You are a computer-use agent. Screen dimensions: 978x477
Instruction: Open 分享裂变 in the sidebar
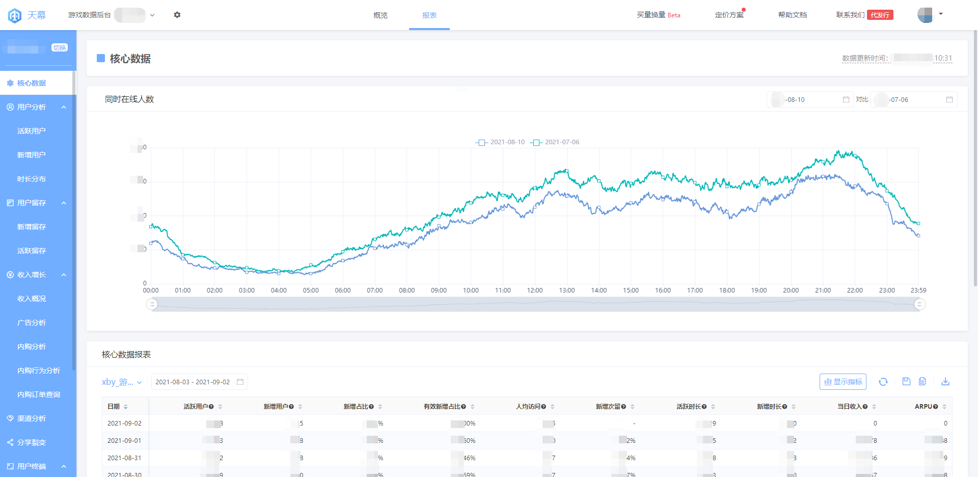coord(32,442)
